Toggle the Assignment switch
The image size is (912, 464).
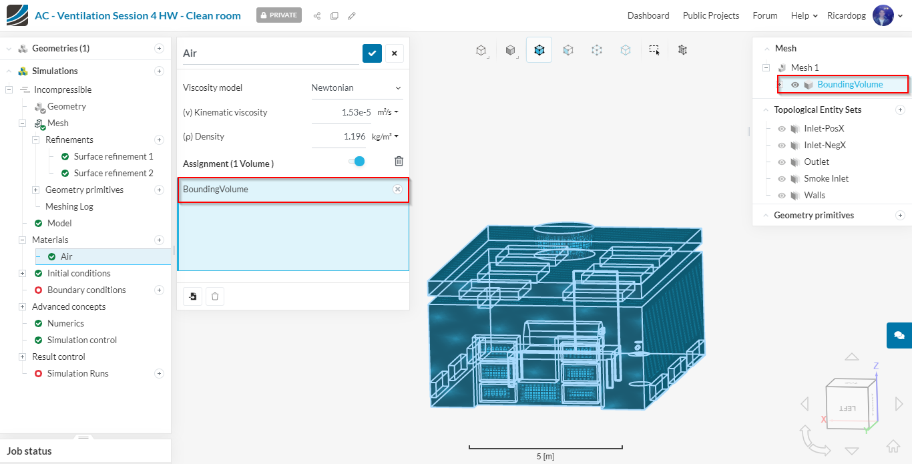point(357,161)
